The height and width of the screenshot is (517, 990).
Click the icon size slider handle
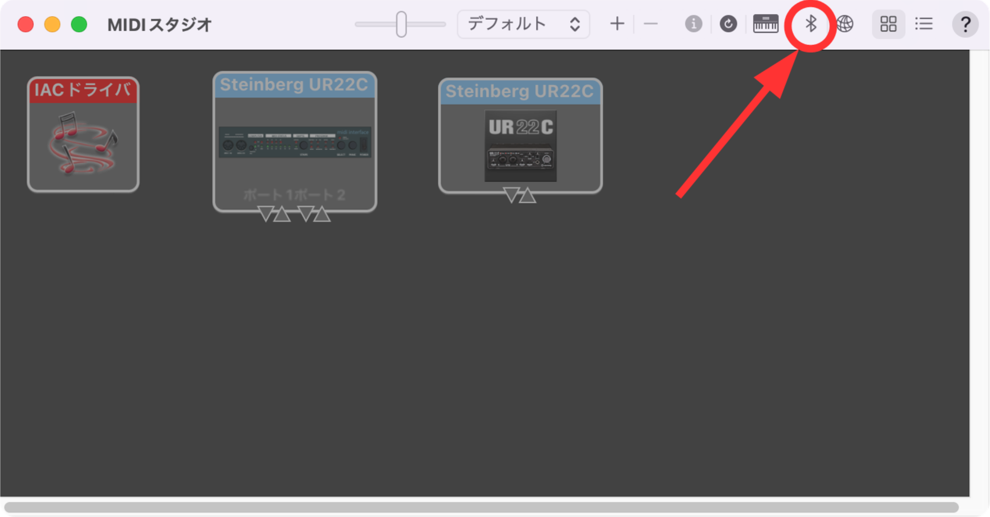pyautogui.click(x=401, y=24)
